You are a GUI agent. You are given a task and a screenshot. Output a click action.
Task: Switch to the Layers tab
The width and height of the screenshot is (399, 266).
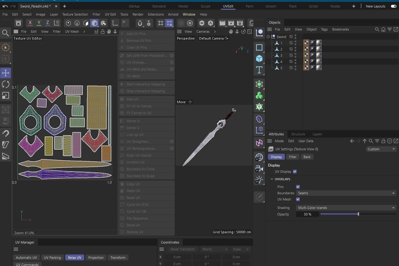tap(317, 134)
